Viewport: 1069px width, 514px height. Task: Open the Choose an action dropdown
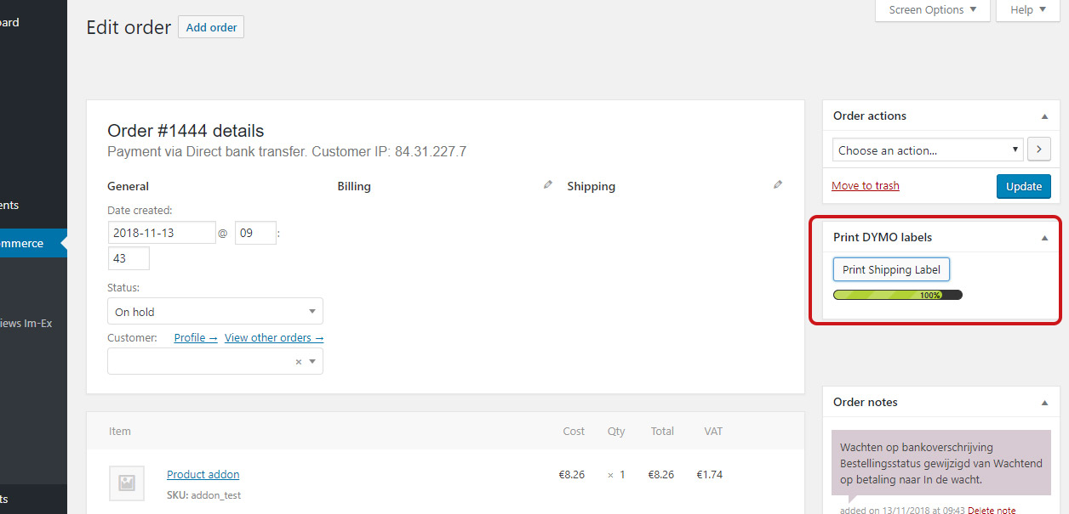tap(928, 150)
